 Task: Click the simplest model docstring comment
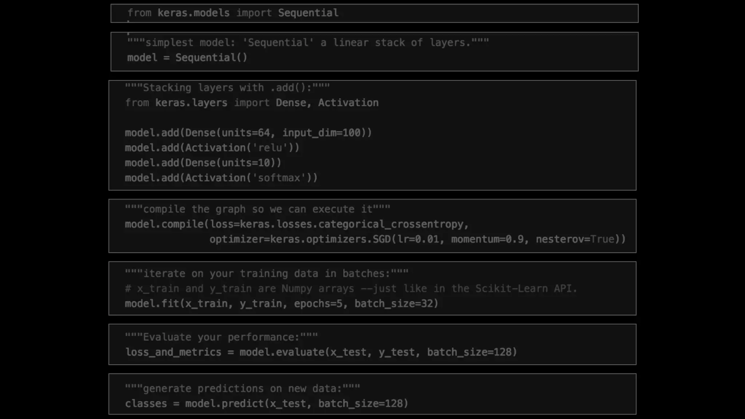coord(308,43)
